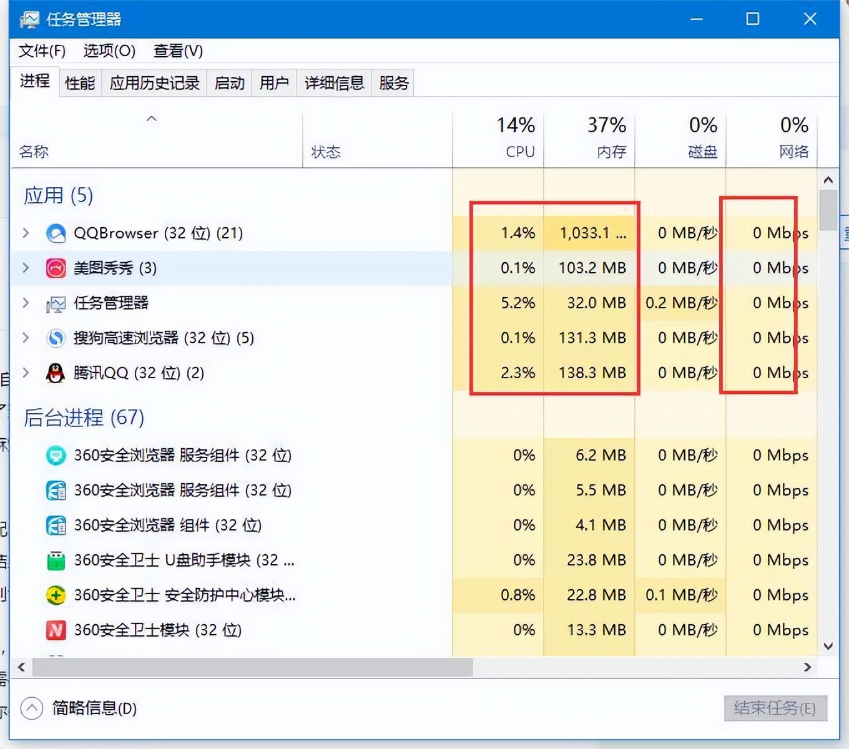The image size is (849, 749).
Task: Maximize the 任务管理器 window
Action: pyautogui.click(x=753, y=19)
